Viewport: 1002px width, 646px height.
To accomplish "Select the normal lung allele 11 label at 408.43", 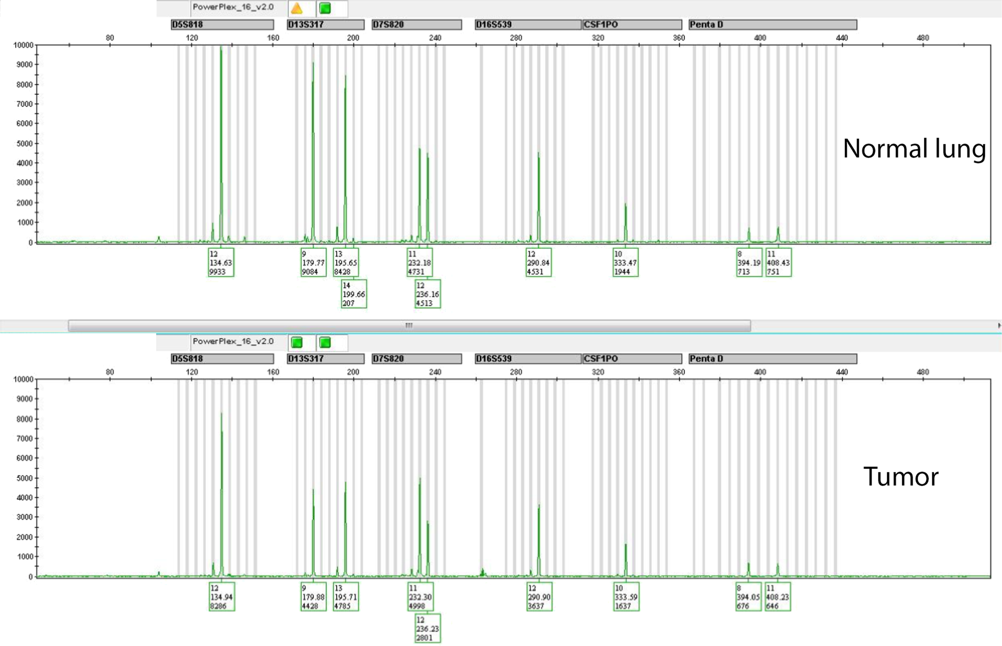I will [778, 263].
